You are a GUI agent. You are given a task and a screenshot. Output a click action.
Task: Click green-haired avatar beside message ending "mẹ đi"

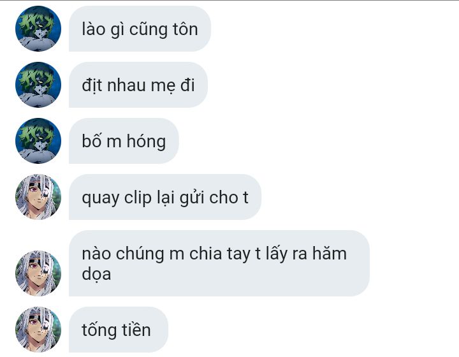[38, 85]
